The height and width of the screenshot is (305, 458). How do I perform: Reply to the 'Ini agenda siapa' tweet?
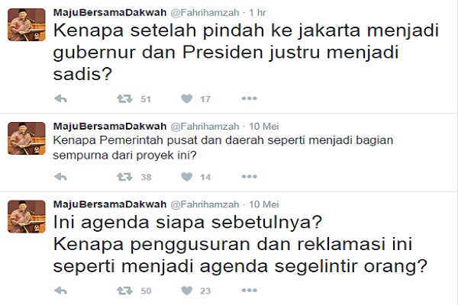[61, 291]
